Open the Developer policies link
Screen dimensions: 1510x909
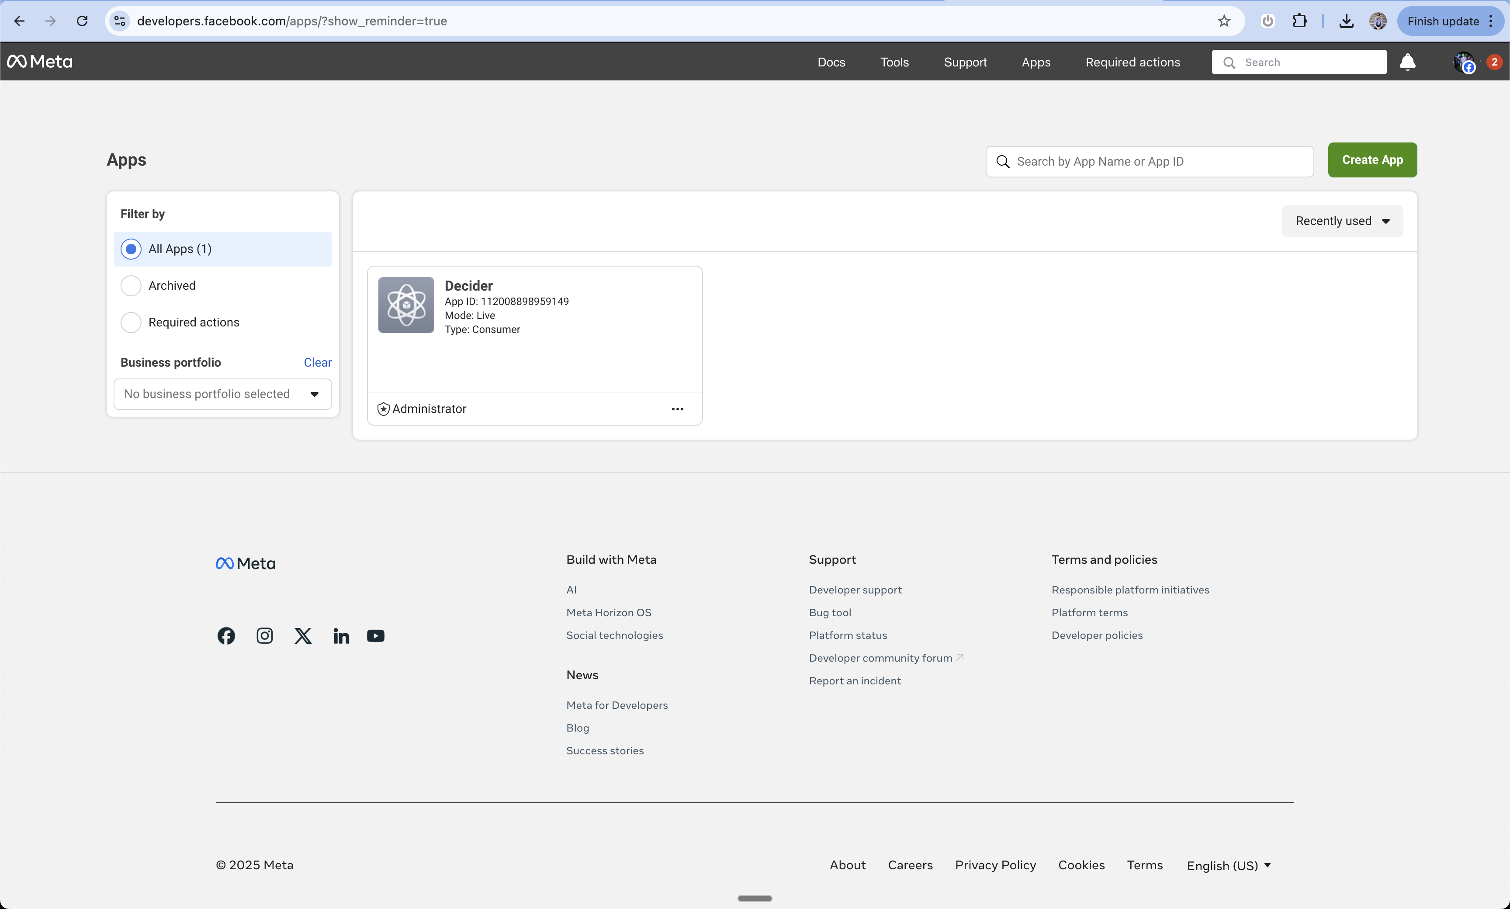click(x=1097, y=635)
